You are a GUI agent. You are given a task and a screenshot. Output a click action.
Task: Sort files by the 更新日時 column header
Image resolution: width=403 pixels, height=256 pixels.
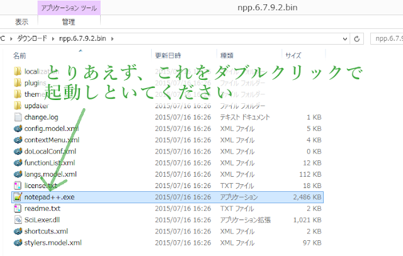[168, 55]
